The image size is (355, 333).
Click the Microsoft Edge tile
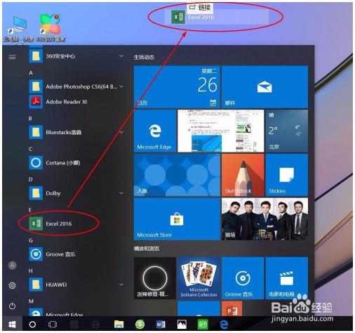coord(155,131)
